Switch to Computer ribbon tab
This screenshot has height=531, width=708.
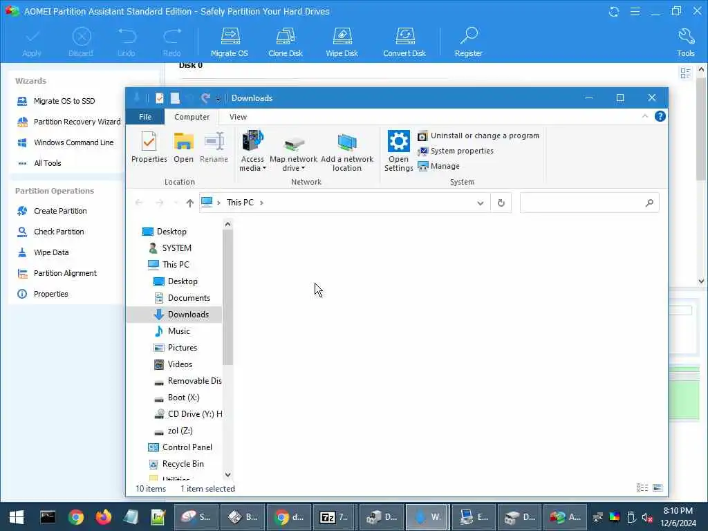(192, 117)
